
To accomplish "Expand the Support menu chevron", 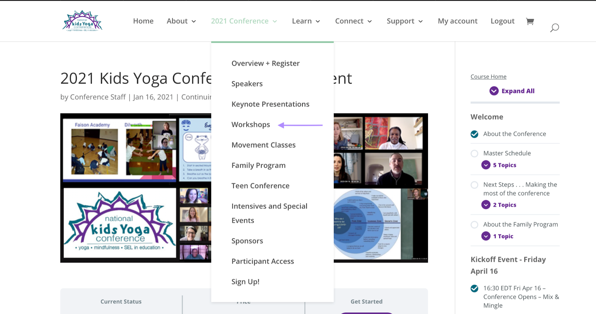I will [x=421, y=22].
